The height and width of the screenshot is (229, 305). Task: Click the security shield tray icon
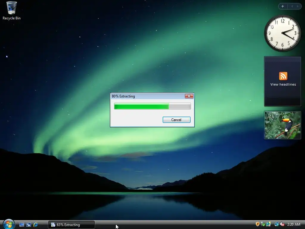click(x=258, y=224)
